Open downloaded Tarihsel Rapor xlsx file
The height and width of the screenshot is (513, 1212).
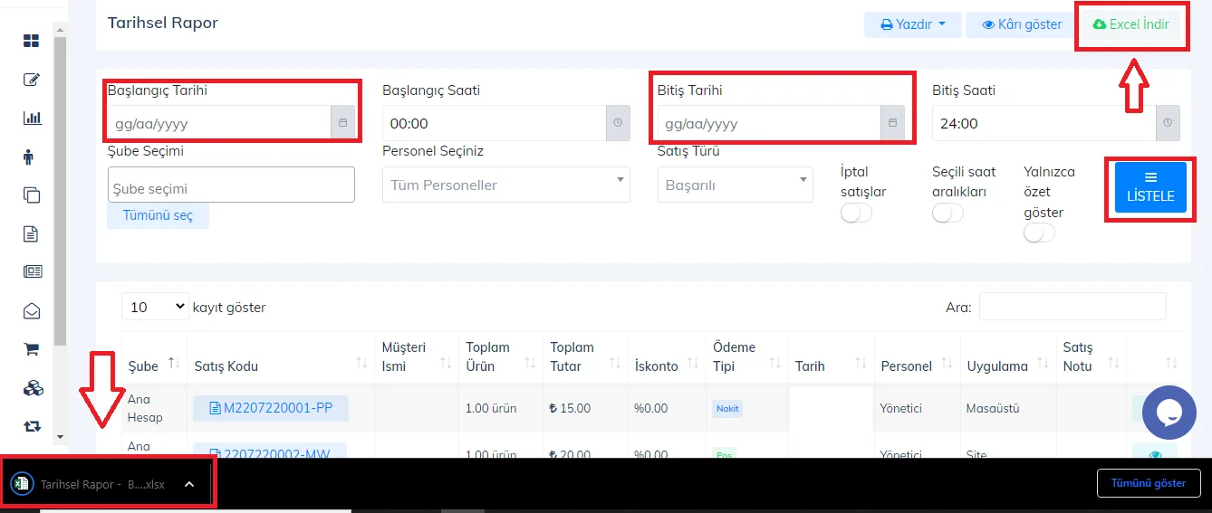pos(102,484)
